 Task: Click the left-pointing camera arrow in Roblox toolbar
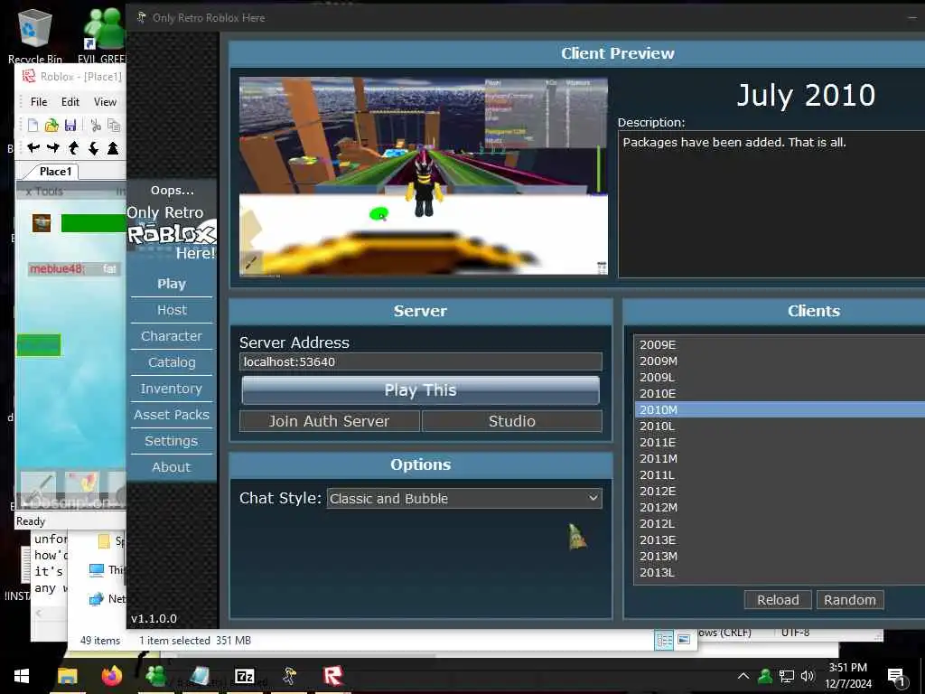click(33, 147)
